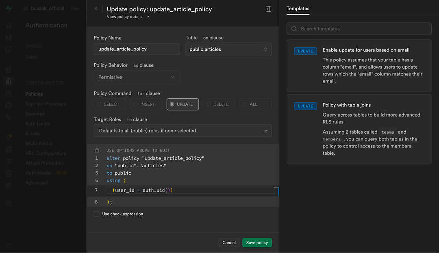The image size is (439, 253).
Task: Open the Database sidebar icon
Action: 9,69
